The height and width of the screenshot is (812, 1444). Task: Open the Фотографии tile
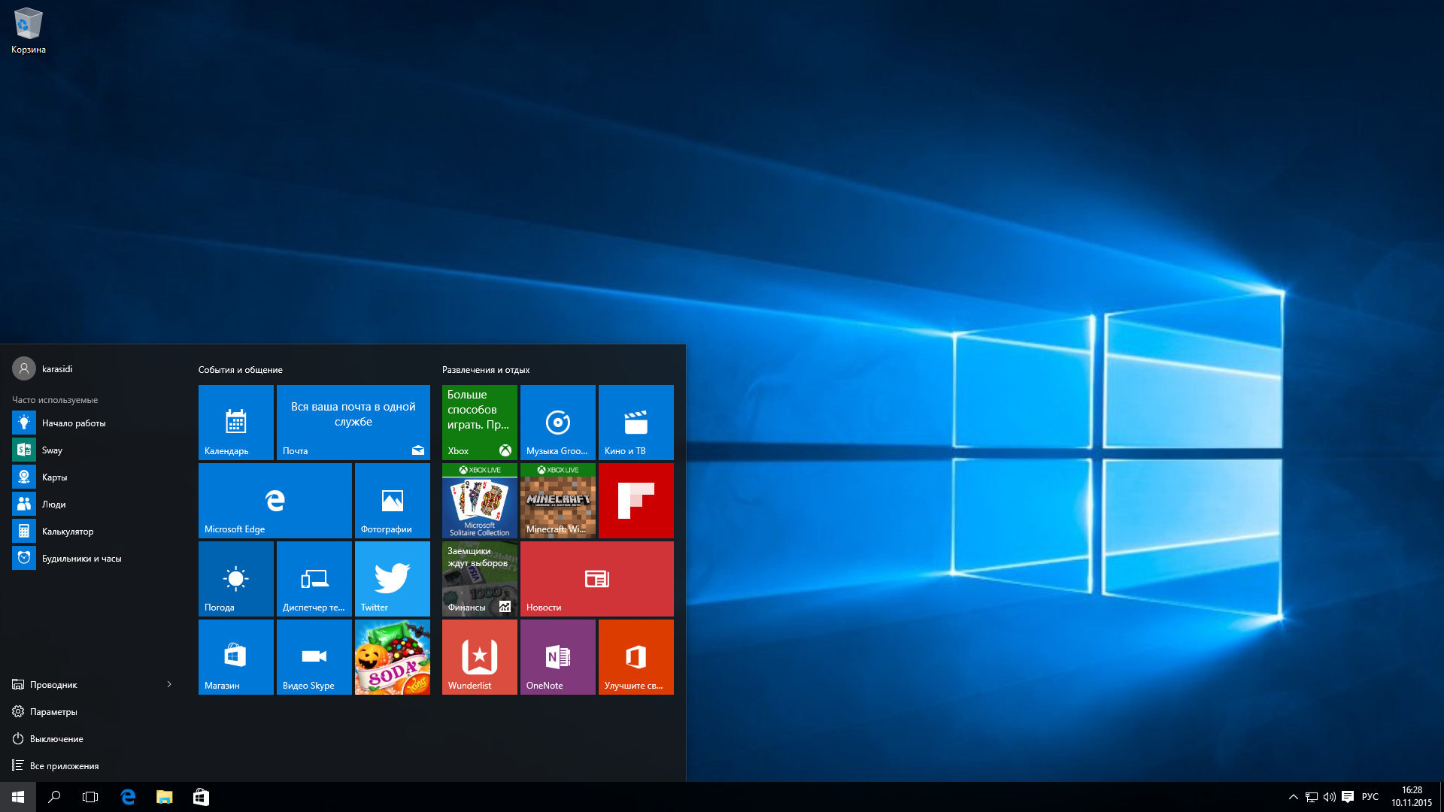(393, 501)
